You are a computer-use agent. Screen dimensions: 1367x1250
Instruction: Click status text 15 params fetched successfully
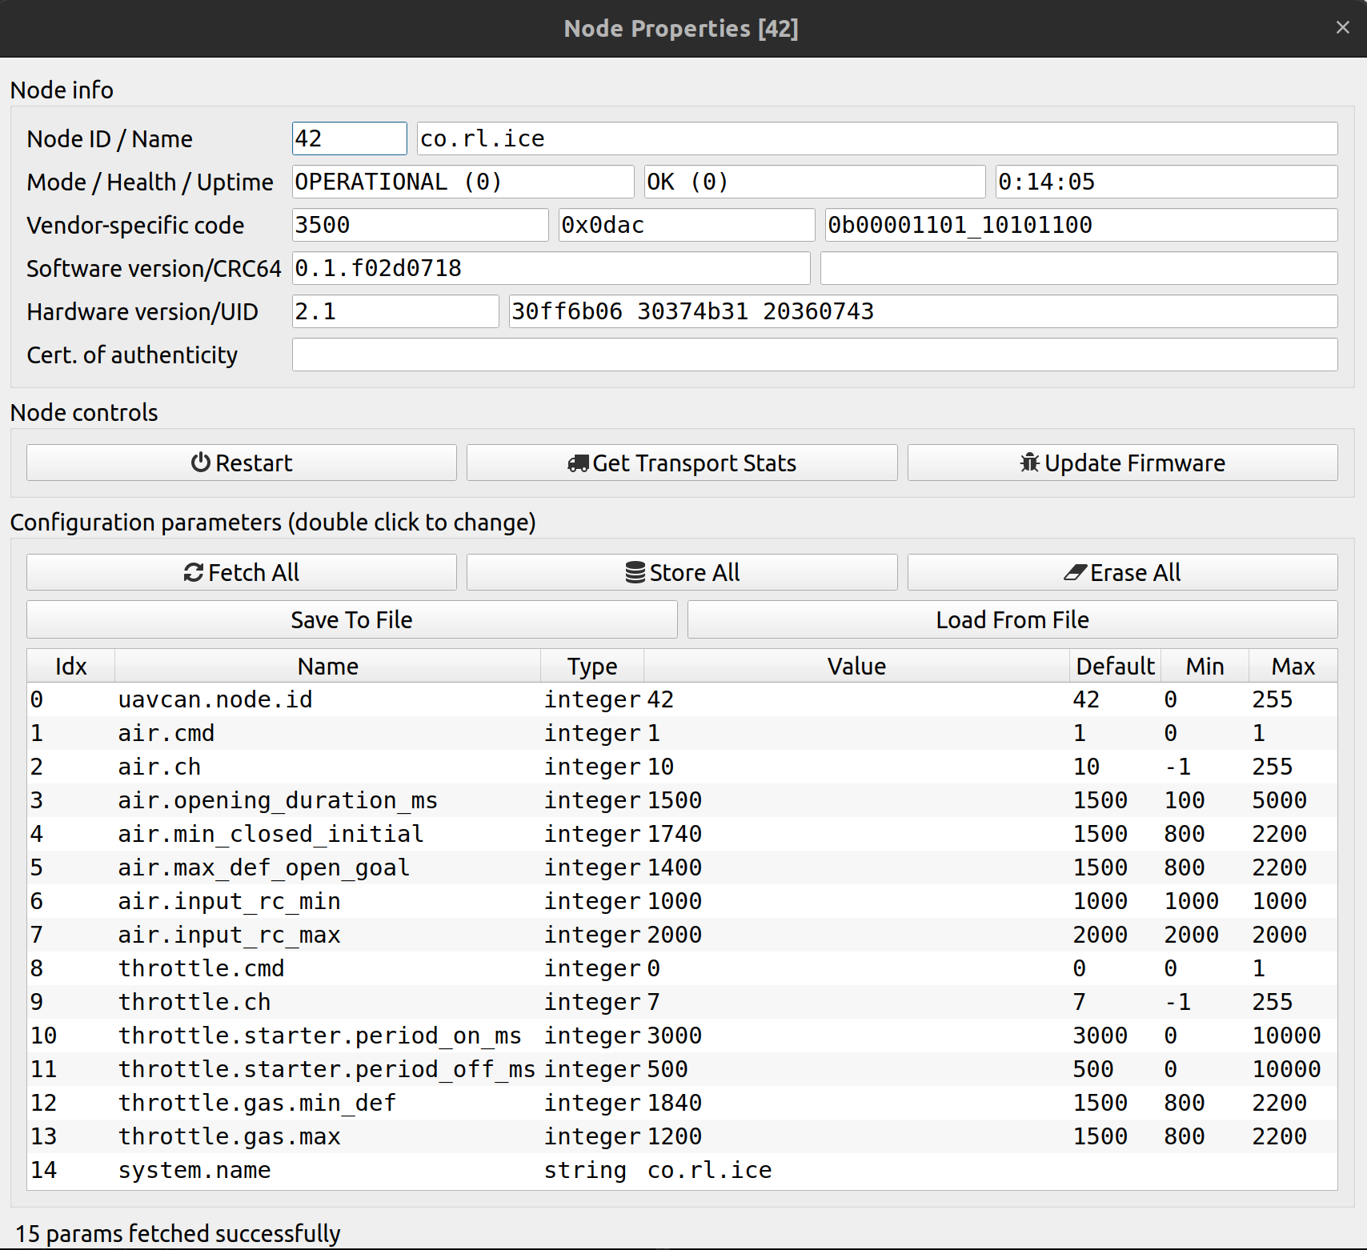[178, 1233]
